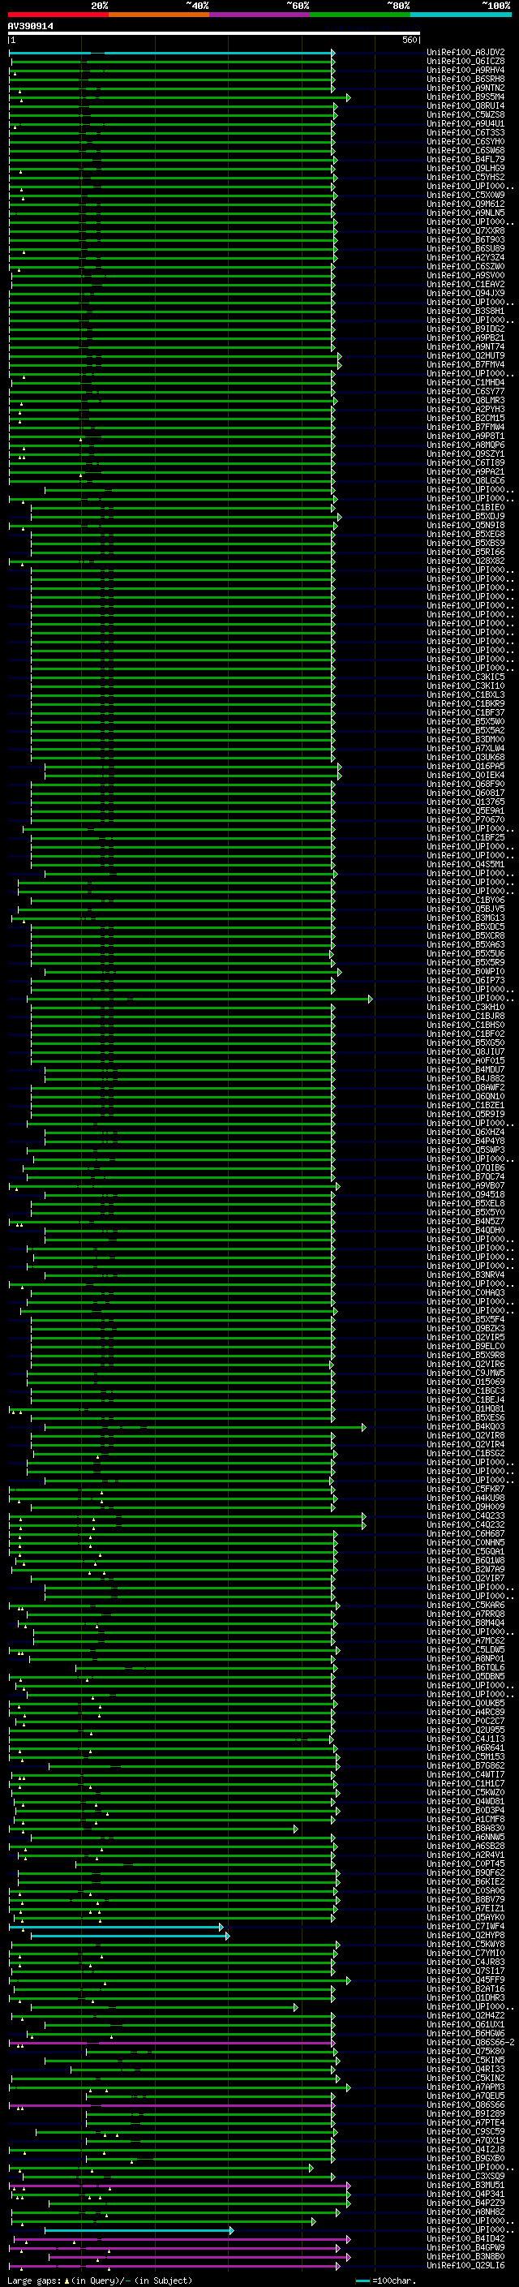Click the UniRef100_B9I289 entry
Screen dimensions: 519x2287
[465, 2114]
